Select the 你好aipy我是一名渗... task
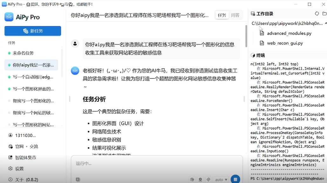 (31, 65)
